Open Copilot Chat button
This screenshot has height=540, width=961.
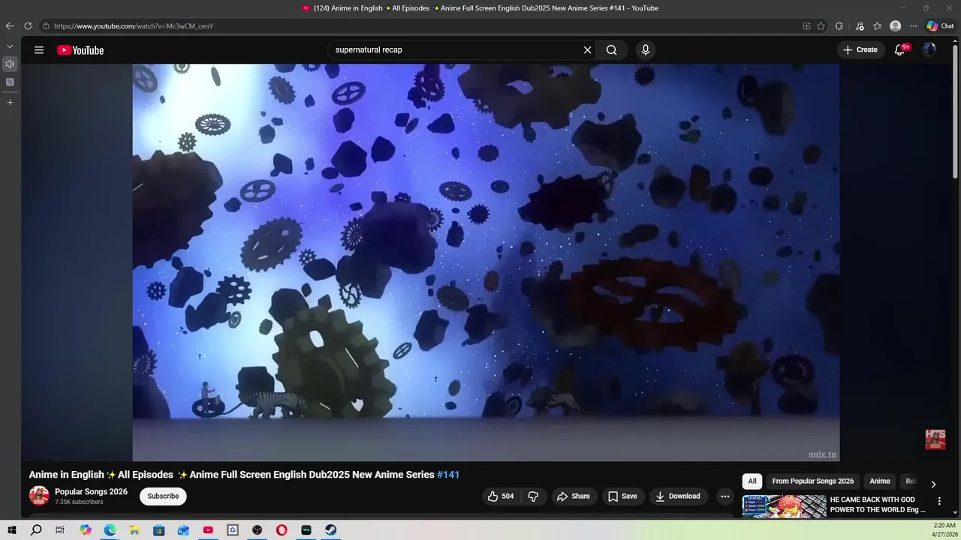941,25
